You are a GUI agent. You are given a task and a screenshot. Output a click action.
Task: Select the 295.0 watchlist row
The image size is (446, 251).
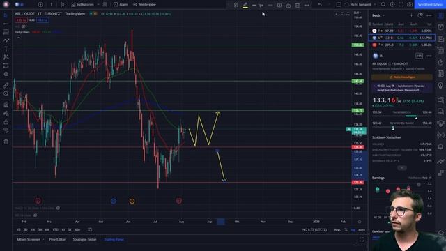click(x=401, y=45)
